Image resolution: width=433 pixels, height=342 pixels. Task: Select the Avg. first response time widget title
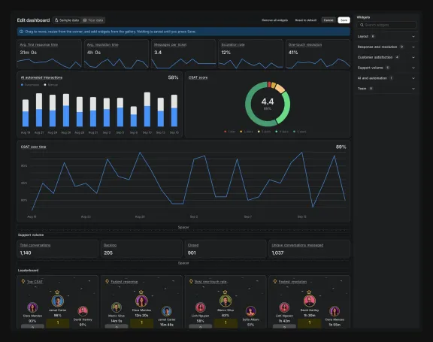click(x=38, y=44)
